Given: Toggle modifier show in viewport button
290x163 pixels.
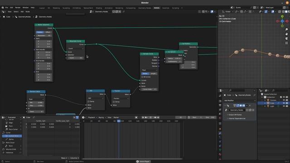Looking at the screenshot, I should [241, 105].
